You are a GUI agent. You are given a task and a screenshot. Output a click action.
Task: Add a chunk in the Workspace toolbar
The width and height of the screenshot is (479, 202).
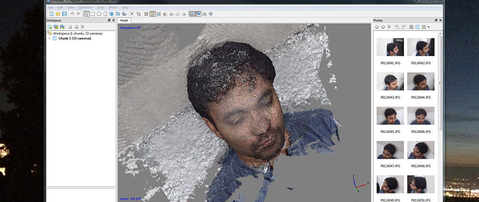[50, 27]
